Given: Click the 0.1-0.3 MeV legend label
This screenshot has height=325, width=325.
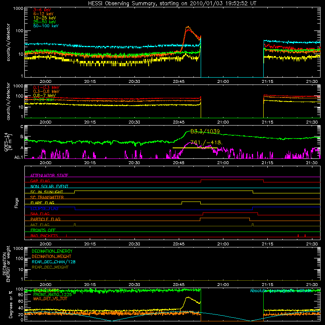Looking at the screenshot, I should (x=46, y=87).
